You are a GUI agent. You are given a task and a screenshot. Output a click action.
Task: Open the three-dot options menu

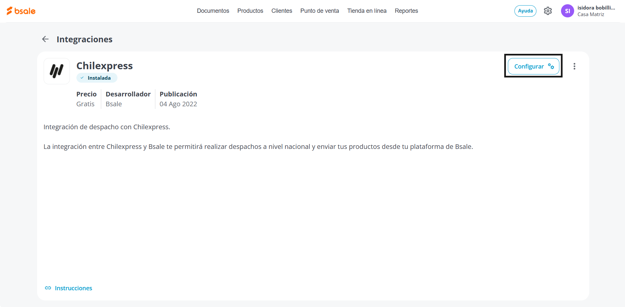[x=574, y=66]
